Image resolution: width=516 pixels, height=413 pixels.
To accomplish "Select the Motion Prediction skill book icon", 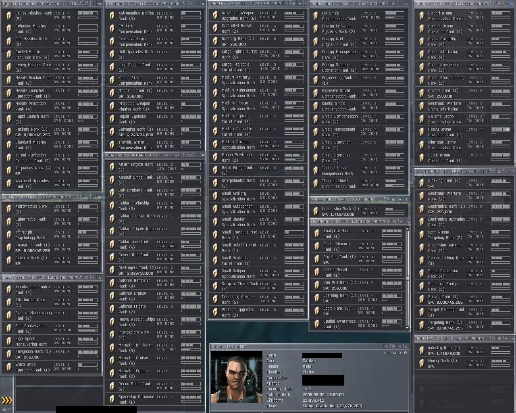I will click(215, 157).
